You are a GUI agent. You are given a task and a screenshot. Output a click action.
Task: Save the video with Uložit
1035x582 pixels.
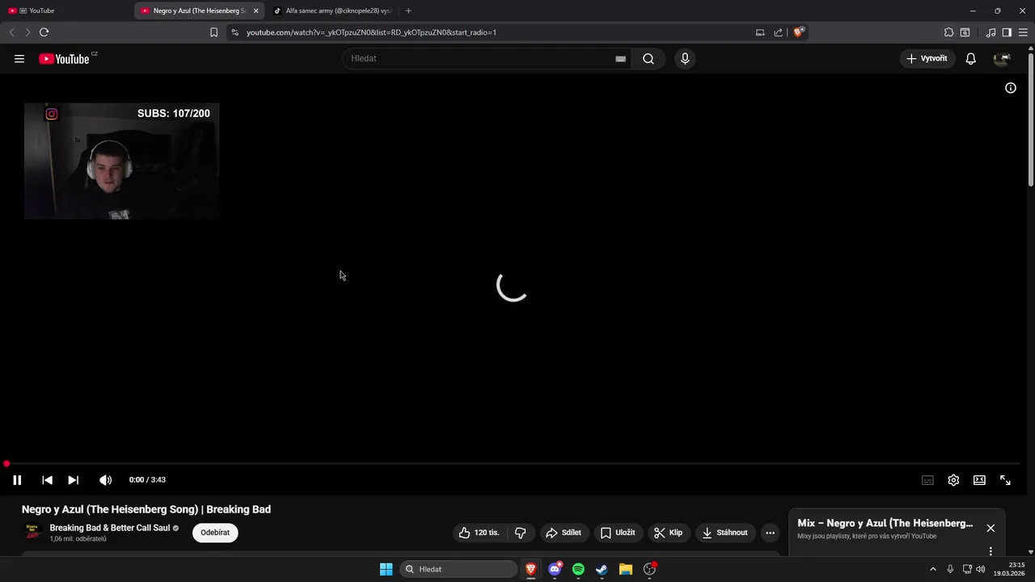click(x=618, y=533)
